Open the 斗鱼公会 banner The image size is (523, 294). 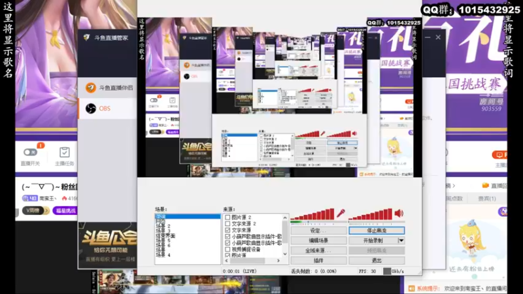107,246
